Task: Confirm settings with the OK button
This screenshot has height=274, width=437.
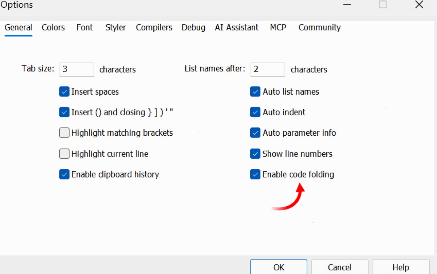Action: [279, 267]
